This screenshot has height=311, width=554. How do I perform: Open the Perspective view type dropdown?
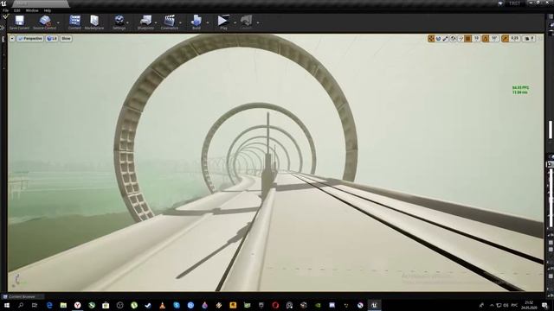pyautogui.click(x=30, y=38)
